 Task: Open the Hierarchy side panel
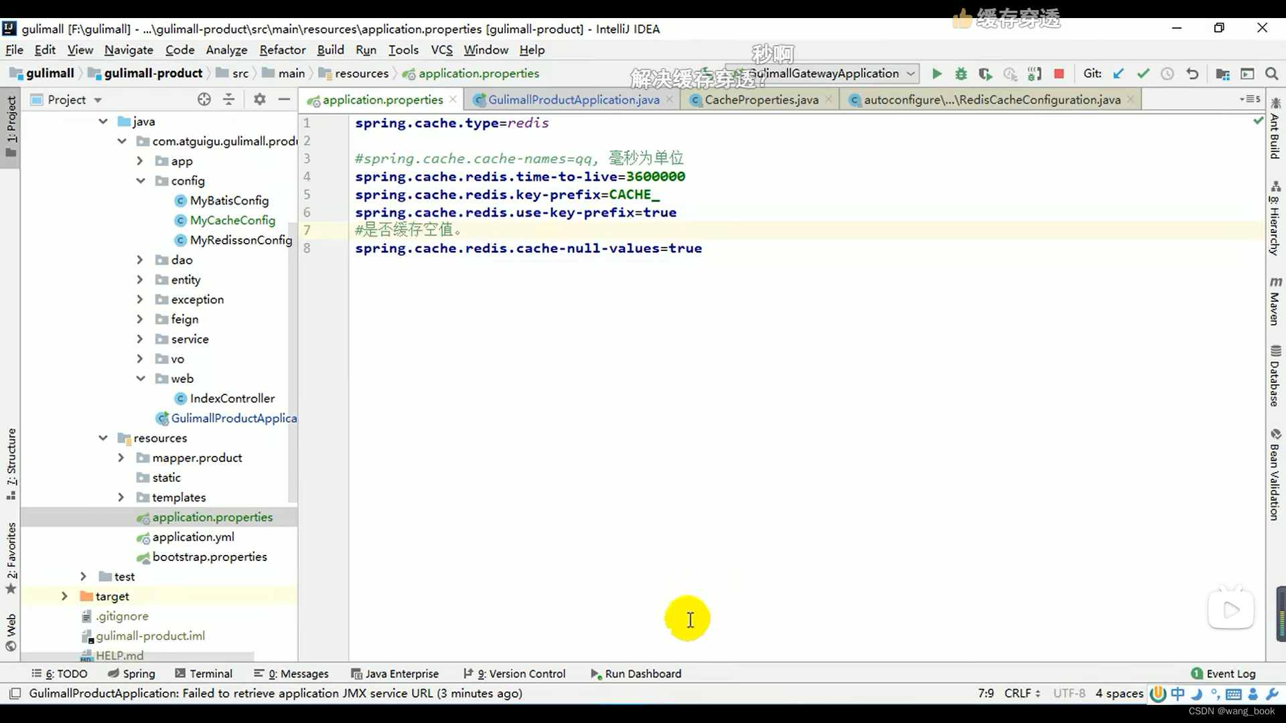1275,219
